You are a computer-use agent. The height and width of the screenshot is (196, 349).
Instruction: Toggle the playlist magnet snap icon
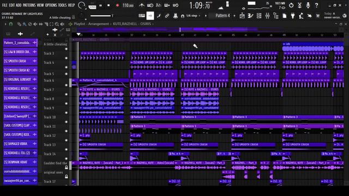(x=11, y=24)
